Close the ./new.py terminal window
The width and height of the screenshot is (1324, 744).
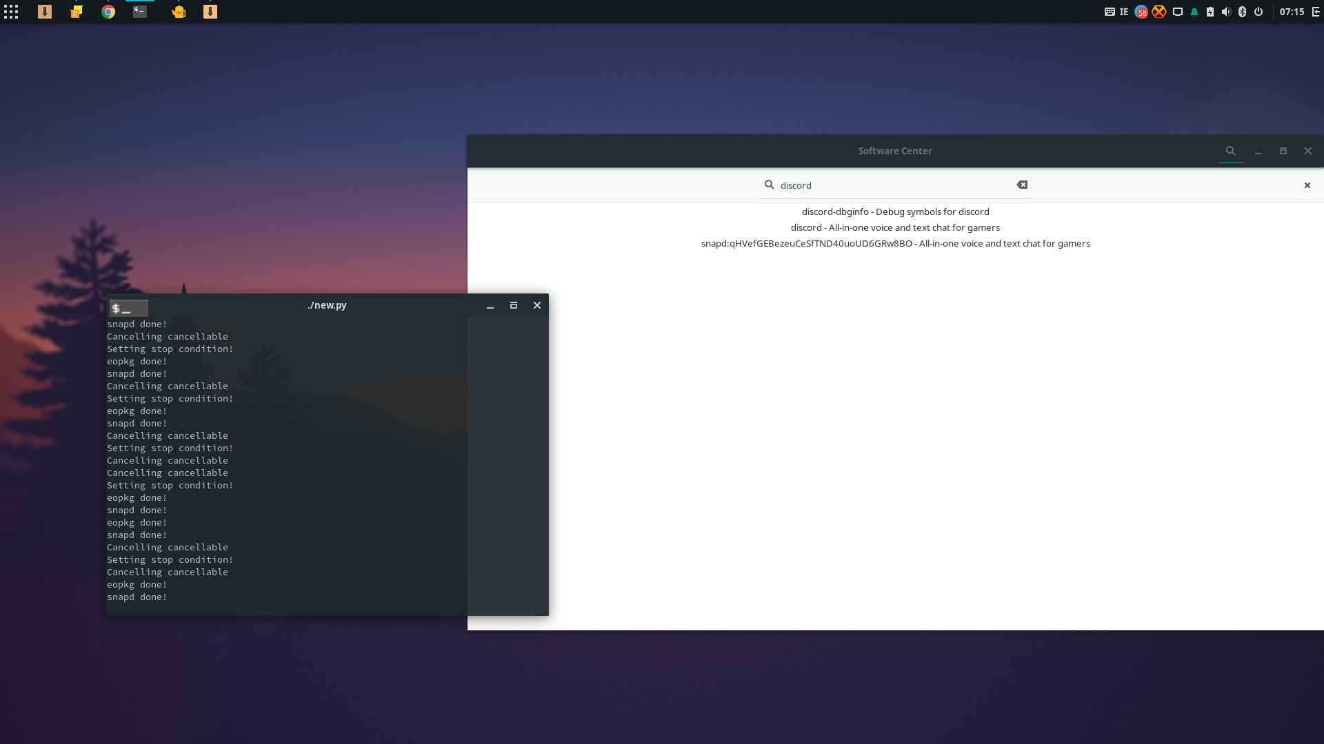[537, 305]
